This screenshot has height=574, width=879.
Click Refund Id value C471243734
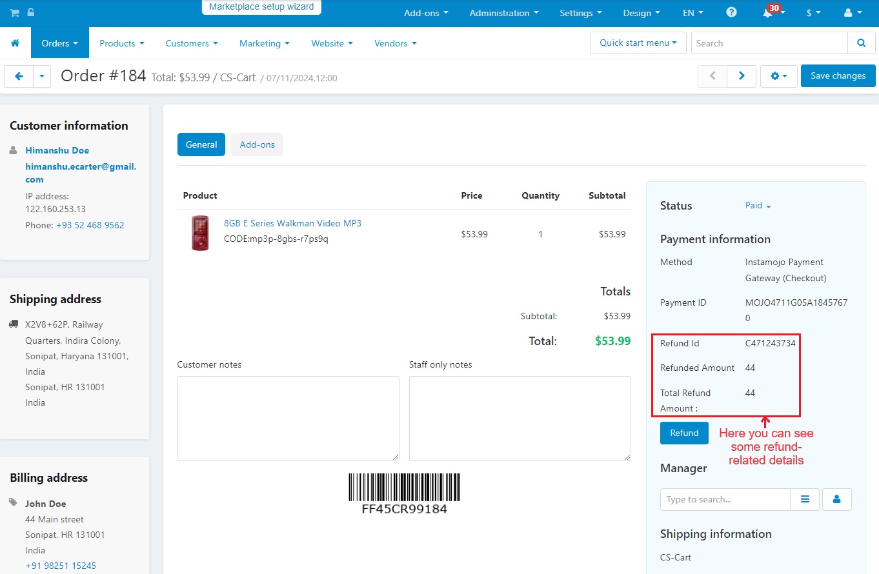pos(771,343)
